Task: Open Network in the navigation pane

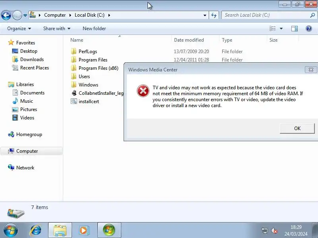Action: click(x=25, y=167)
